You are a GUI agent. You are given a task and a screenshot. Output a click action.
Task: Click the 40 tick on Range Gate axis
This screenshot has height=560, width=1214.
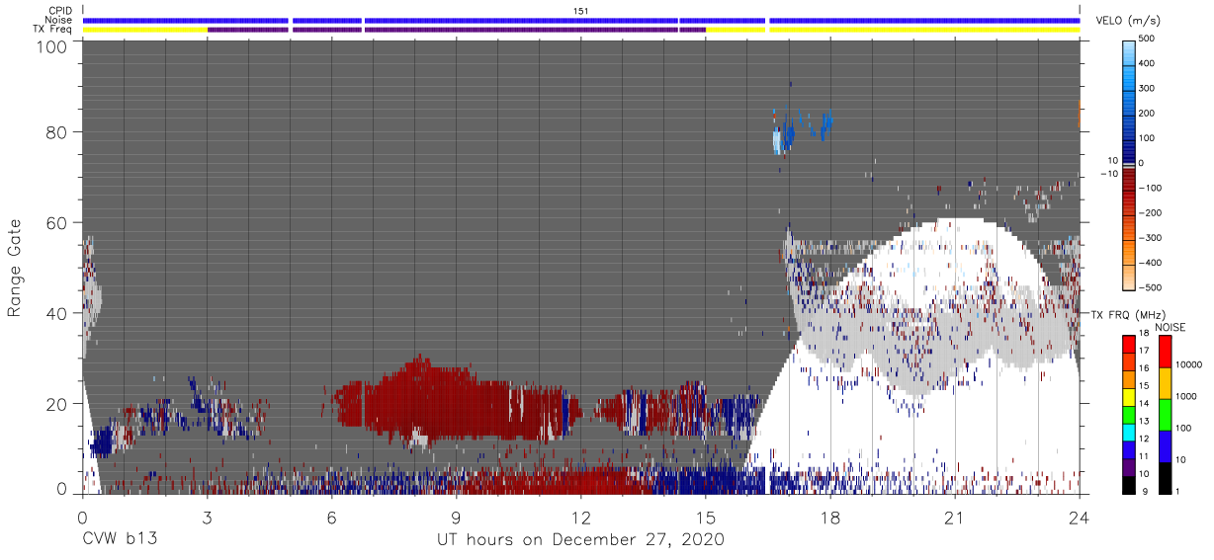(x=56, y=313)
